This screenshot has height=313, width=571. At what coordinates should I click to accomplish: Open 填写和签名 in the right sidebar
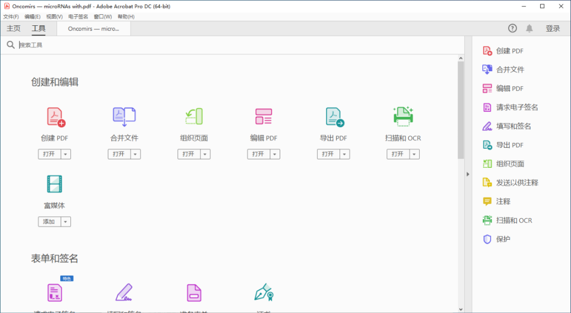click(506, 127)
